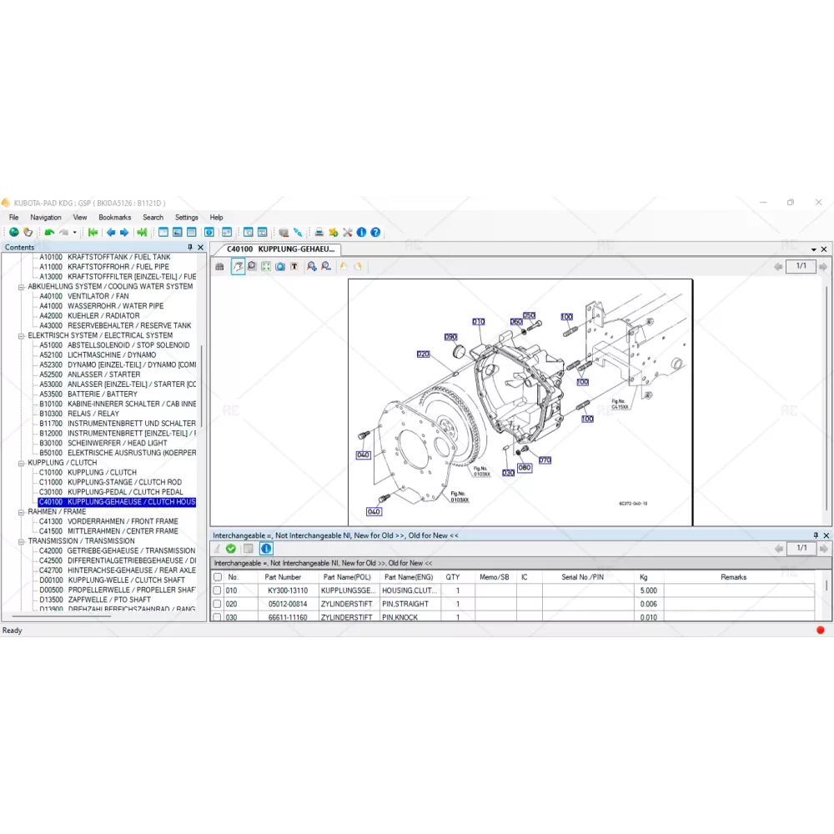
Task: Click the Part Number column header
Action: [283, 577]
